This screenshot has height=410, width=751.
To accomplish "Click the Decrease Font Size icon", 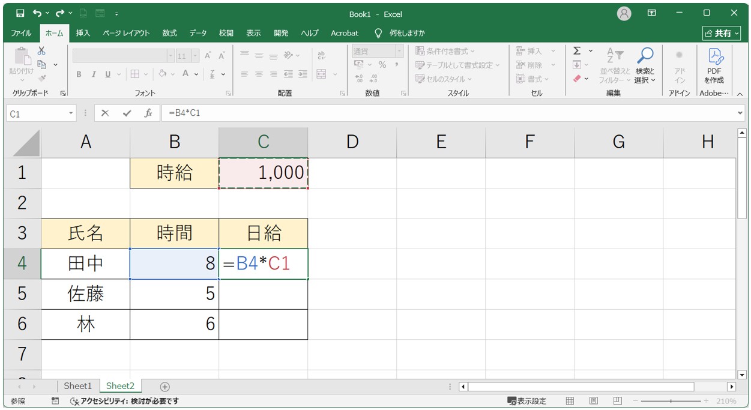I will 222,56.
